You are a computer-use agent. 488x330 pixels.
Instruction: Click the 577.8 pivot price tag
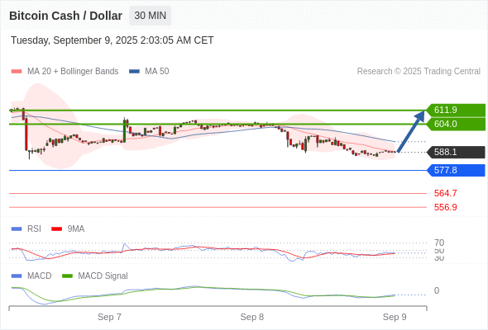[456, 170]
